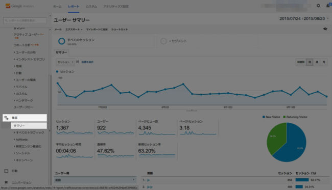This screenshot has width=332, height=190.
Task: Open the セッション metric dropdown
Action: coord(65,62)
